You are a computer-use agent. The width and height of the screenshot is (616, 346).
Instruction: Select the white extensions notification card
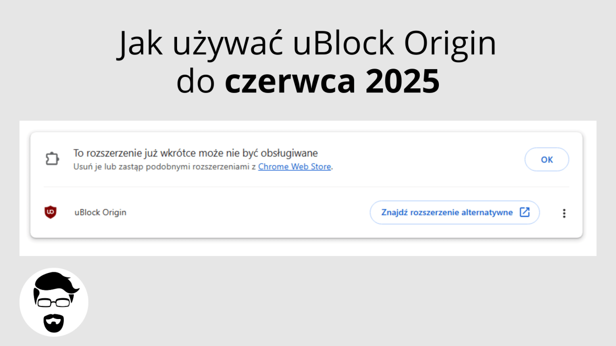coord(308,187)
